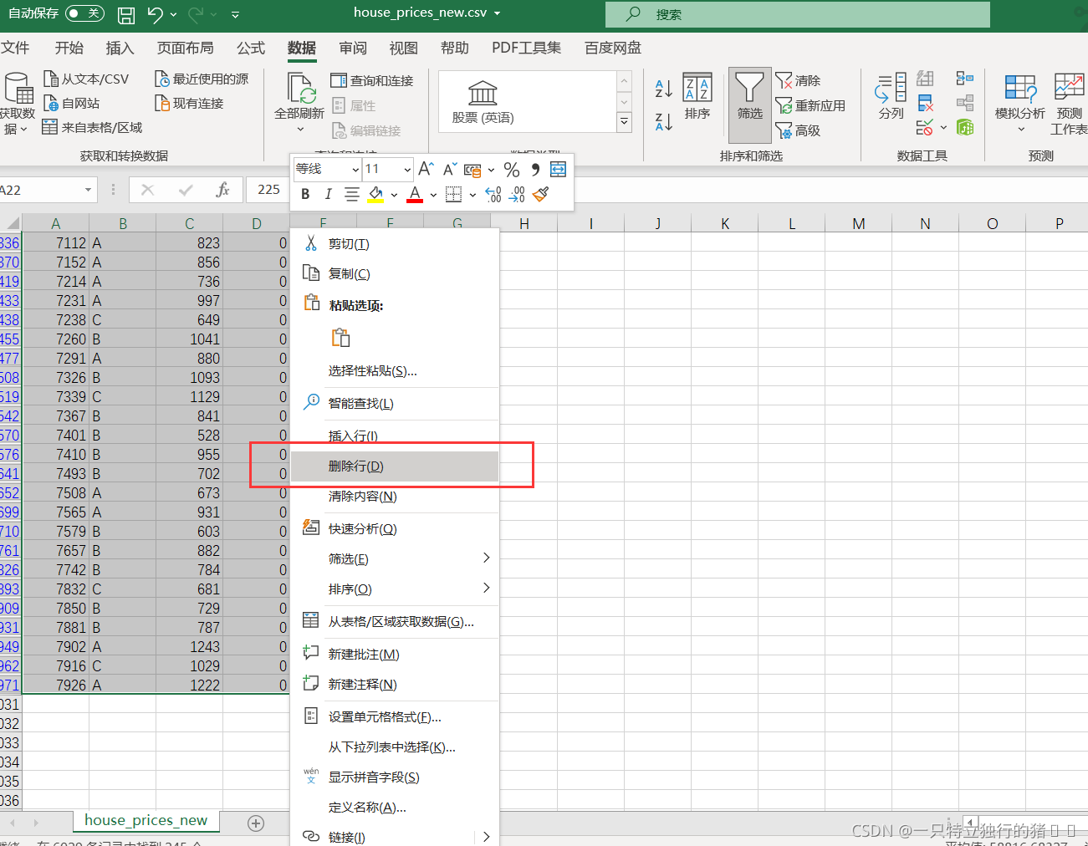
Task: Switch to the 公式 tab
Action: tap(251, 48)
